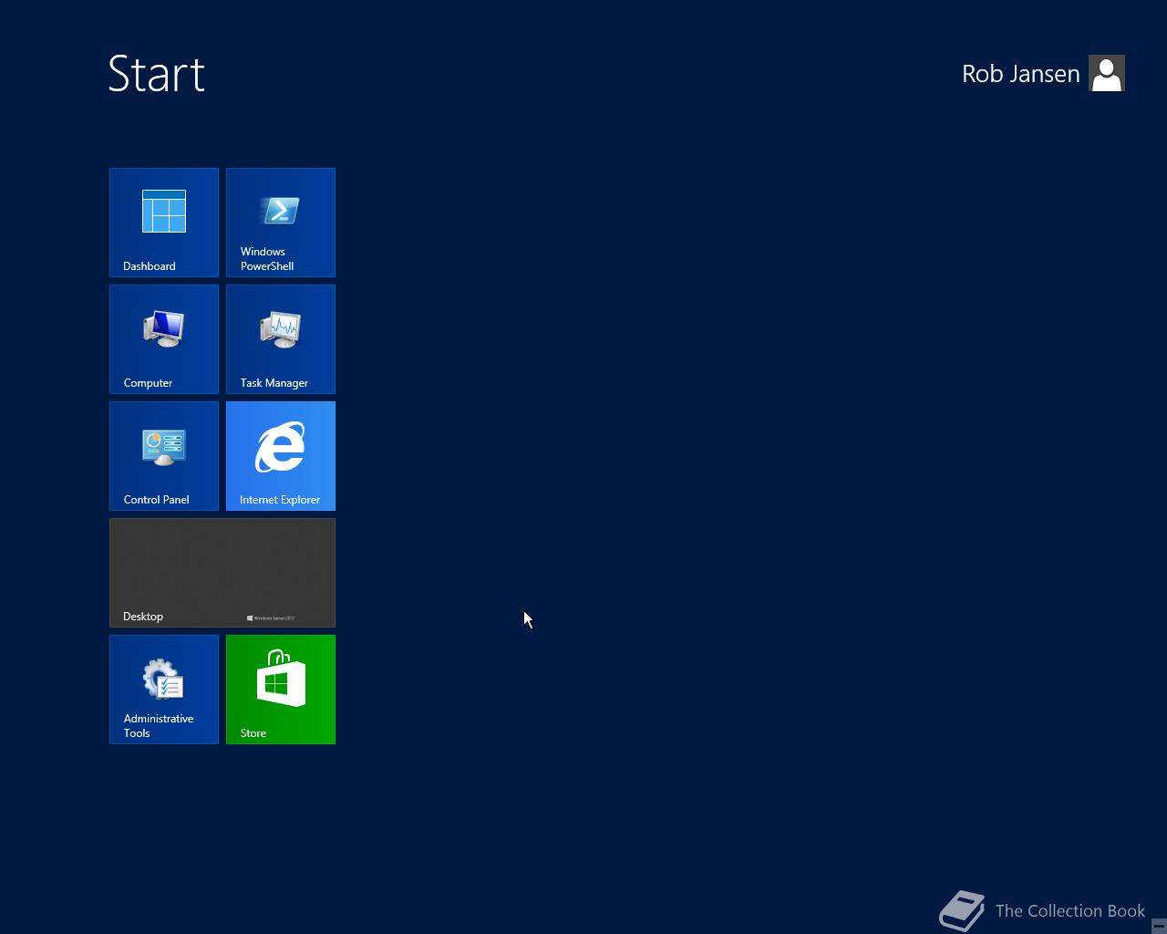
Task: Open the Computer tile
Action: [164, 339]
